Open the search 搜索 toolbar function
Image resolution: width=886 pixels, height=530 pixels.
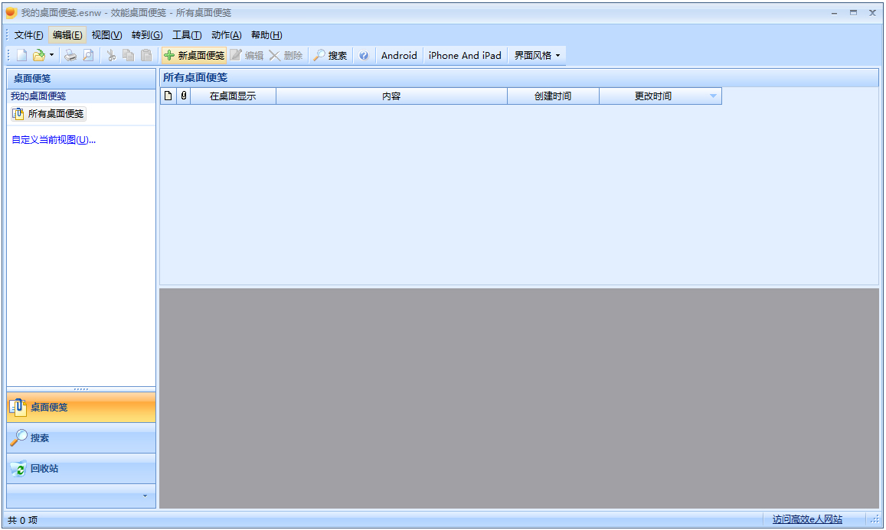[x=330, y=54]
